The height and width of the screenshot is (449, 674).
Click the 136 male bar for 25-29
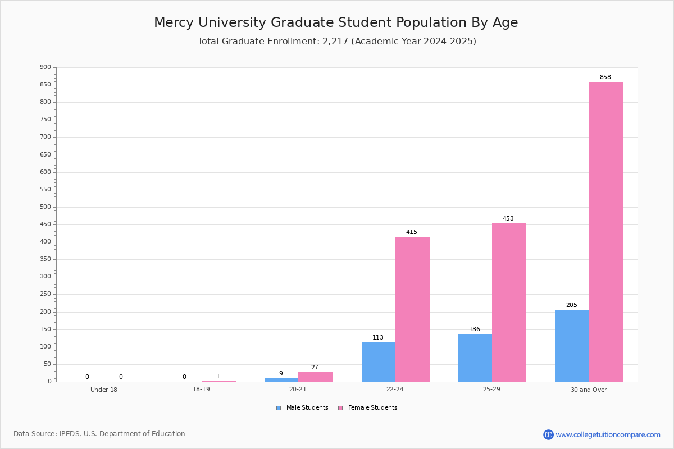click(x=475, y=358)
